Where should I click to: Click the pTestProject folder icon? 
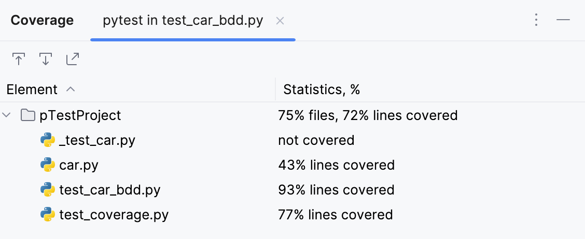pos(28,115)
